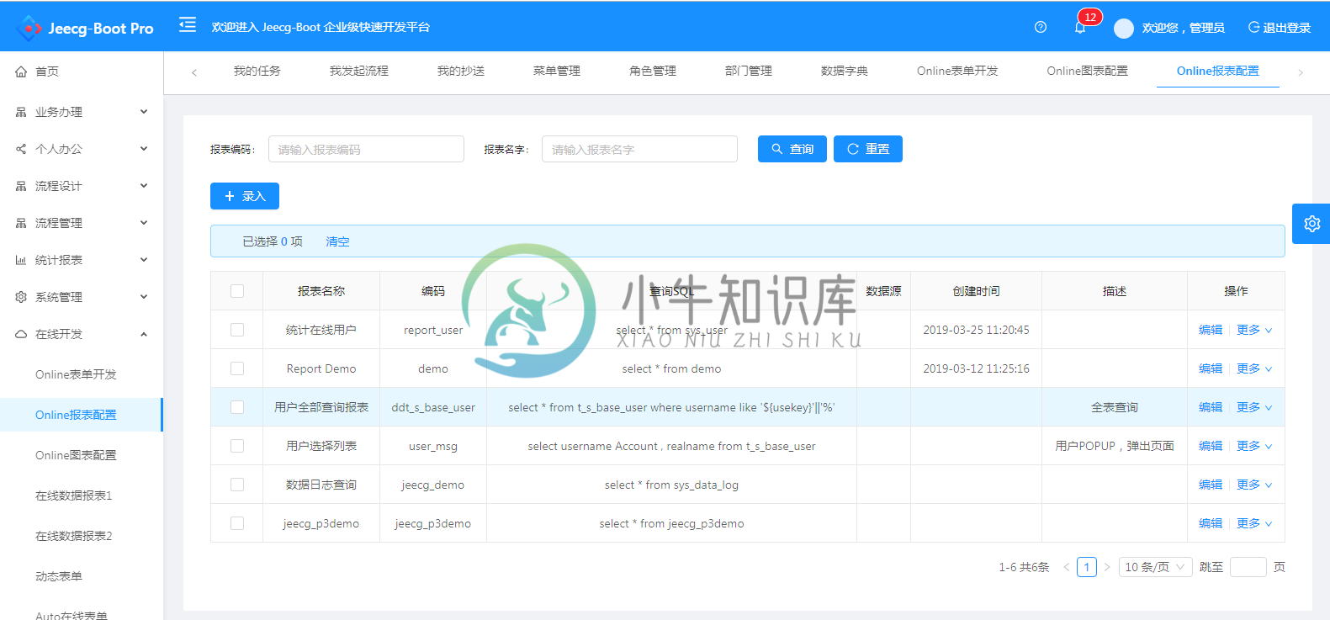Expand the 业务办理 menu chevron

coord(144,112)
